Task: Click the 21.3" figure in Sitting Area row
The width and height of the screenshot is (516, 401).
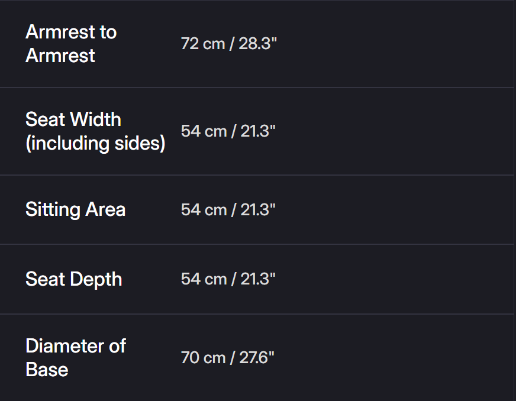Action: click(258, 210)
